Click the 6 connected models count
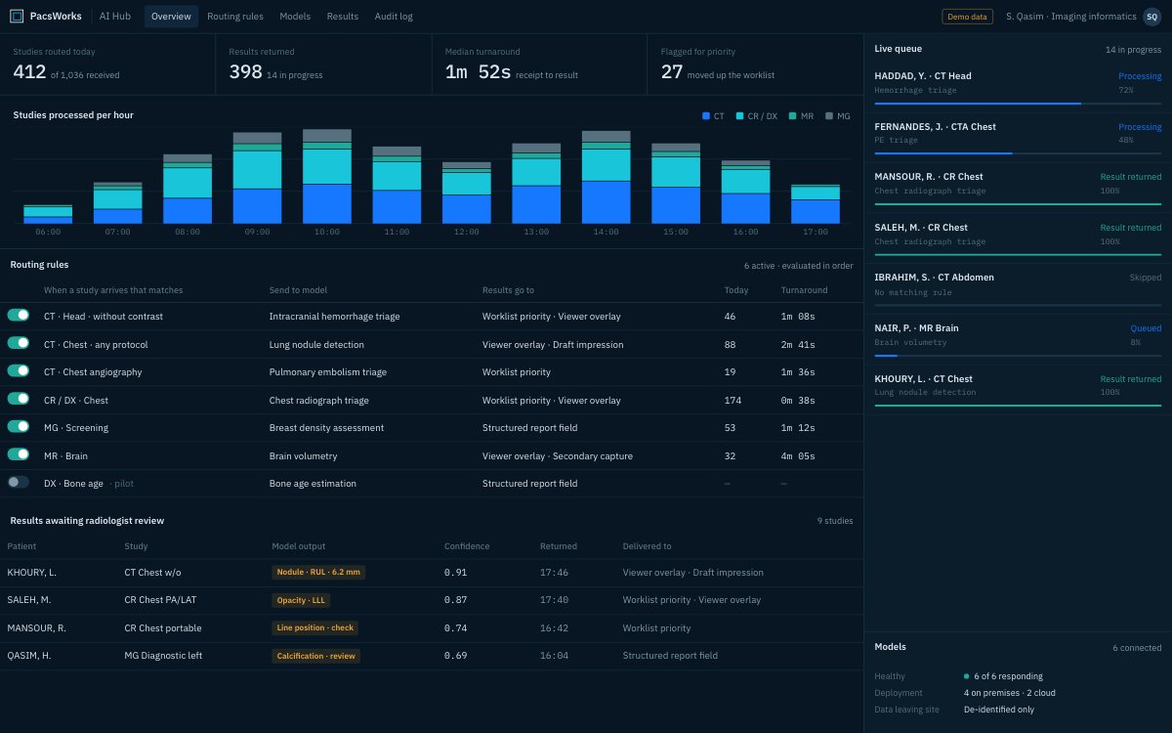Screen dimensions: 1172x733 point(1137,648)
